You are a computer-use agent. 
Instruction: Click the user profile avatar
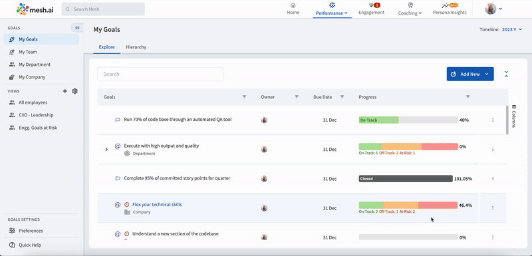click(490, 9)
